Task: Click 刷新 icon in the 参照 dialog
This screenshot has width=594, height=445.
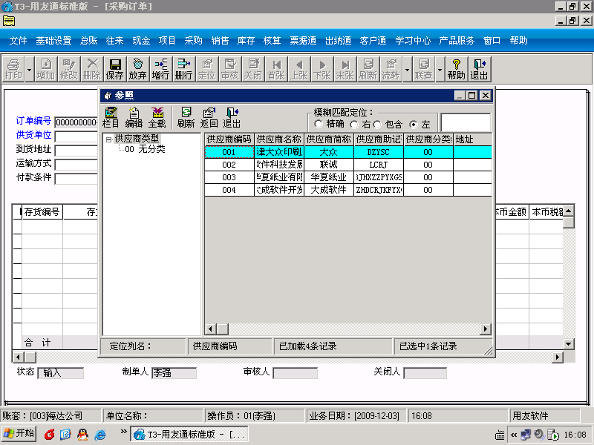Action: point(186,117)
